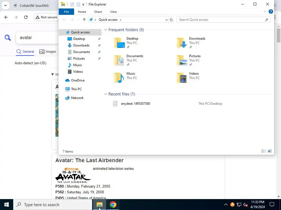Select the Downloads frequent folder icon
The image size is (281, 210).
(x=182, y=43)
